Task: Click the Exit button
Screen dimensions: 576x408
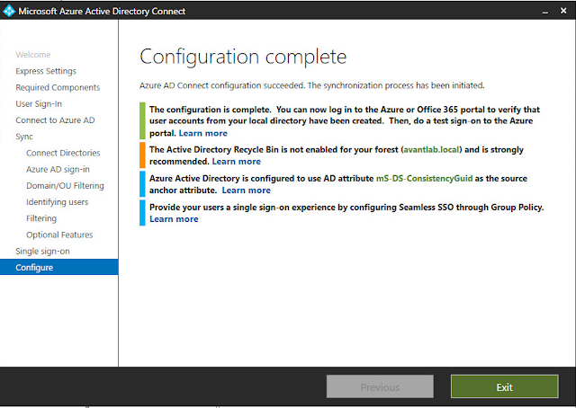Action: 504,386
